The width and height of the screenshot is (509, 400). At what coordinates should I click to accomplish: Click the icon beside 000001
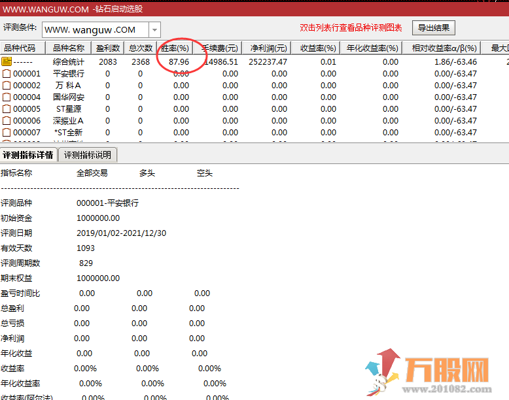click(x=7, y=74)
